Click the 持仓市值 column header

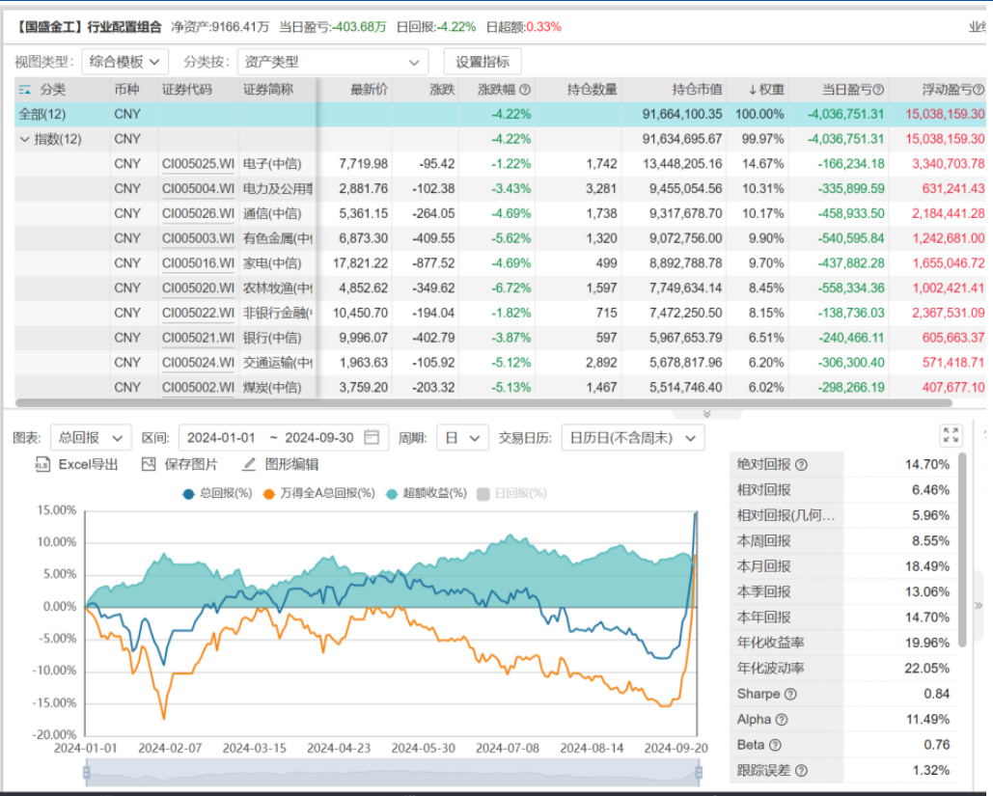698,90
